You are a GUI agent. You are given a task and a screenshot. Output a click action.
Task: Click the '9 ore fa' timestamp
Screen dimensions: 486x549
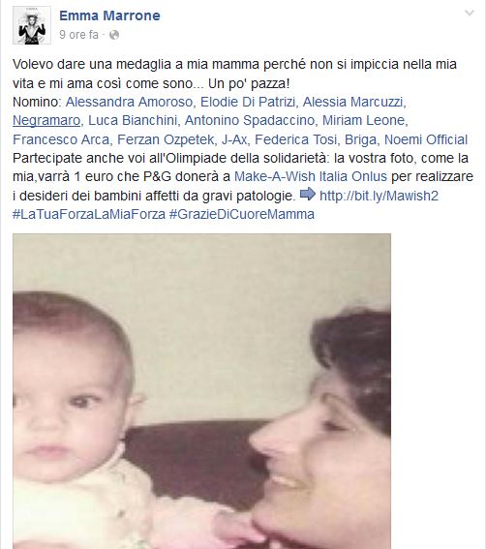[78, 35]
